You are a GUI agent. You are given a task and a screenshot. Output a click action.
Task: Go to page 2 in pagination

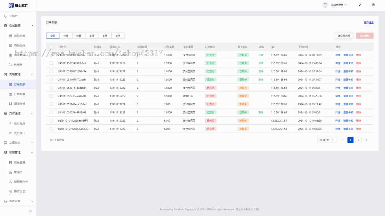click(x=358, y=140)
